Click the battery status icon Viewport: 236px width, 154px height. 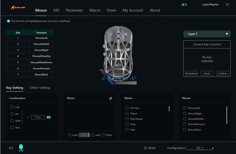pyautogui.click(x=184, y=5)
